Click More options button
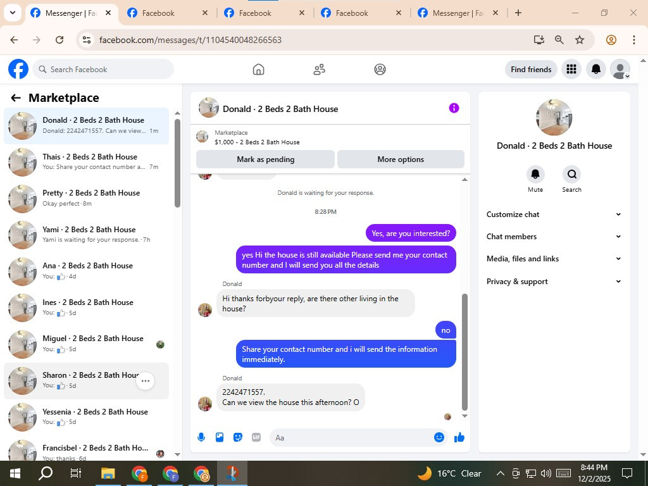This screenshot has width=648, height=486. tap(401, 159)
